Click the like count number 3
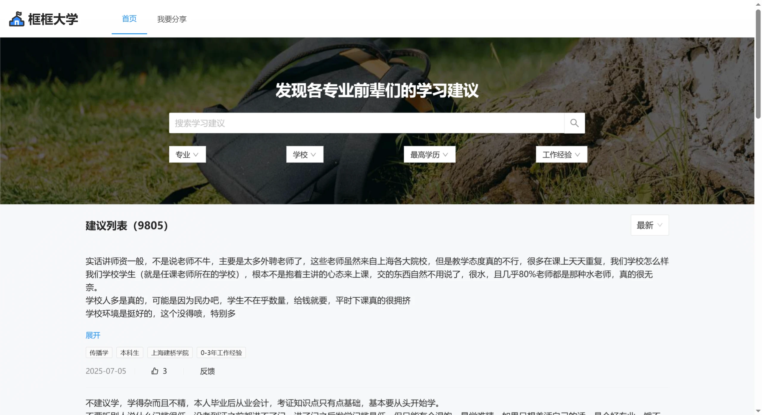This screenshot has width=762, height=415. (x=164, y=371)
